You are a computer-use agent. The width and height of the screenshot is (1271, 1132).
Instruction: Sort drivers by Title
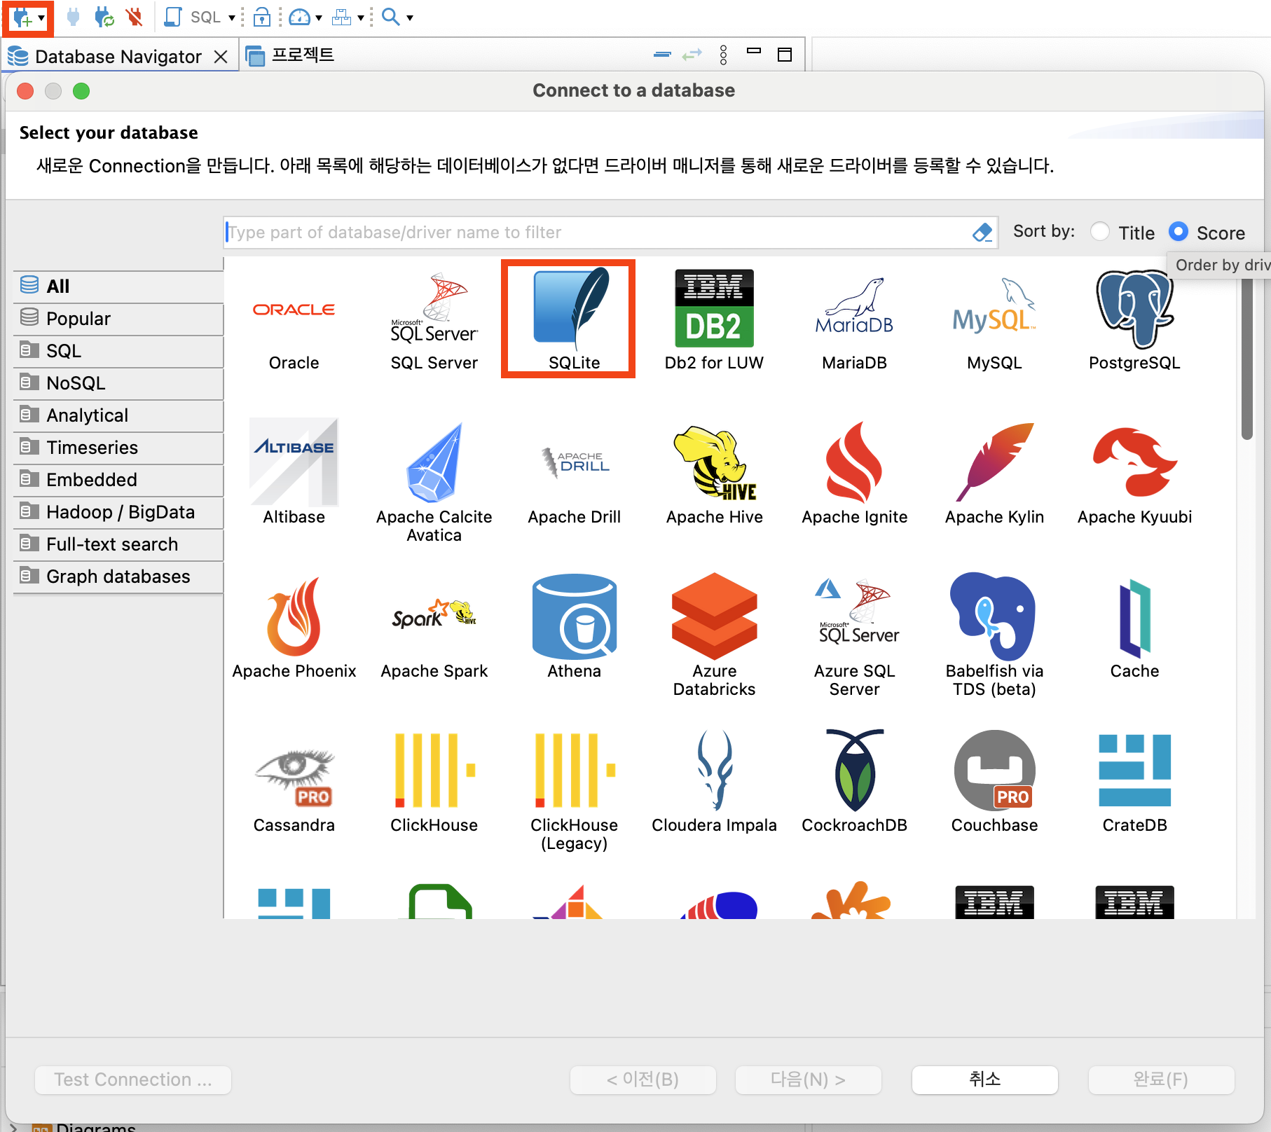click(1123, 233)
